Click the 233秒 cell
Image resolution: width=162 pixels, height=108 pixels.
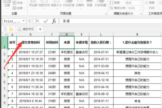(x=52, y=52)
